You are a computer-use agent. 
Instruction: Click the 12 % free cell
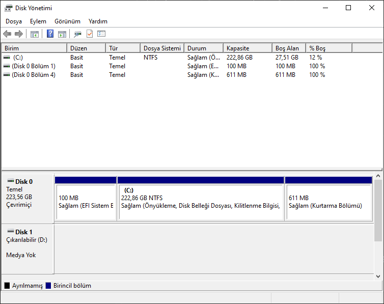(315, 57)
